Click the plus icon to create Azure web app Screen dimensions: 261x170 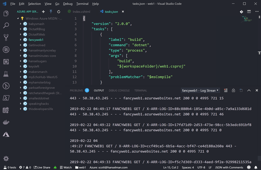[43, 12]
